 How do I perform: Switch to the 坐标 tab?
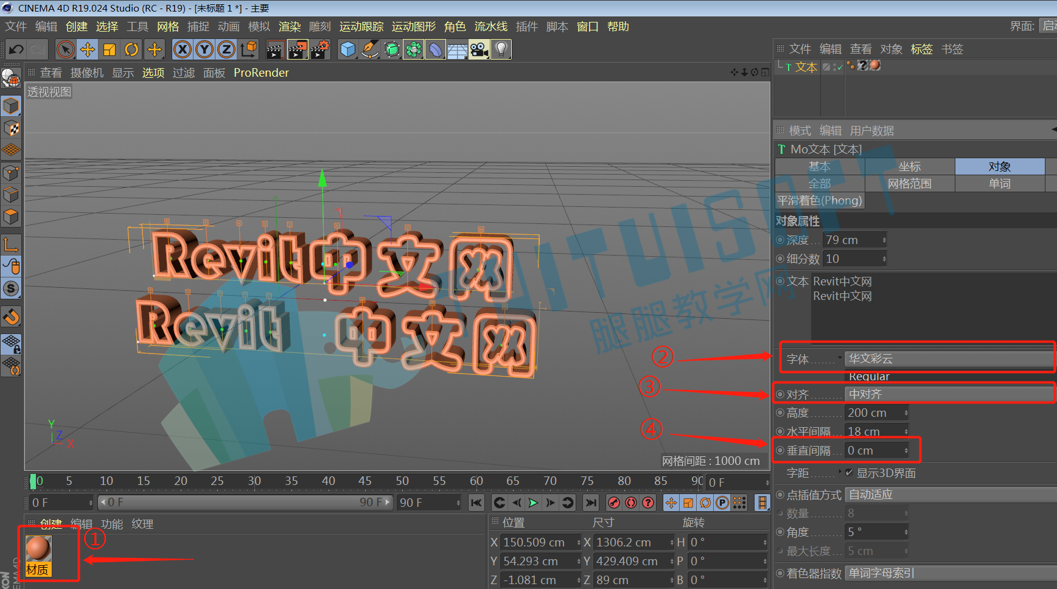click(x=910, y=166)
